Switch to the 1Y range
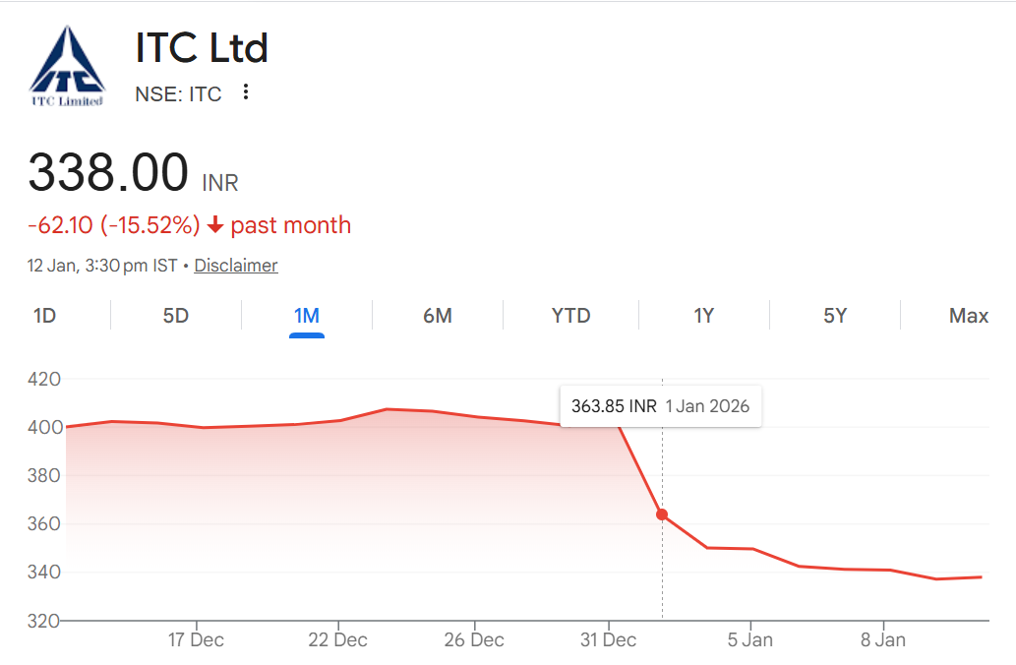Image resolution: width=1016 pixels, height=665 pixels. point(704,315)
